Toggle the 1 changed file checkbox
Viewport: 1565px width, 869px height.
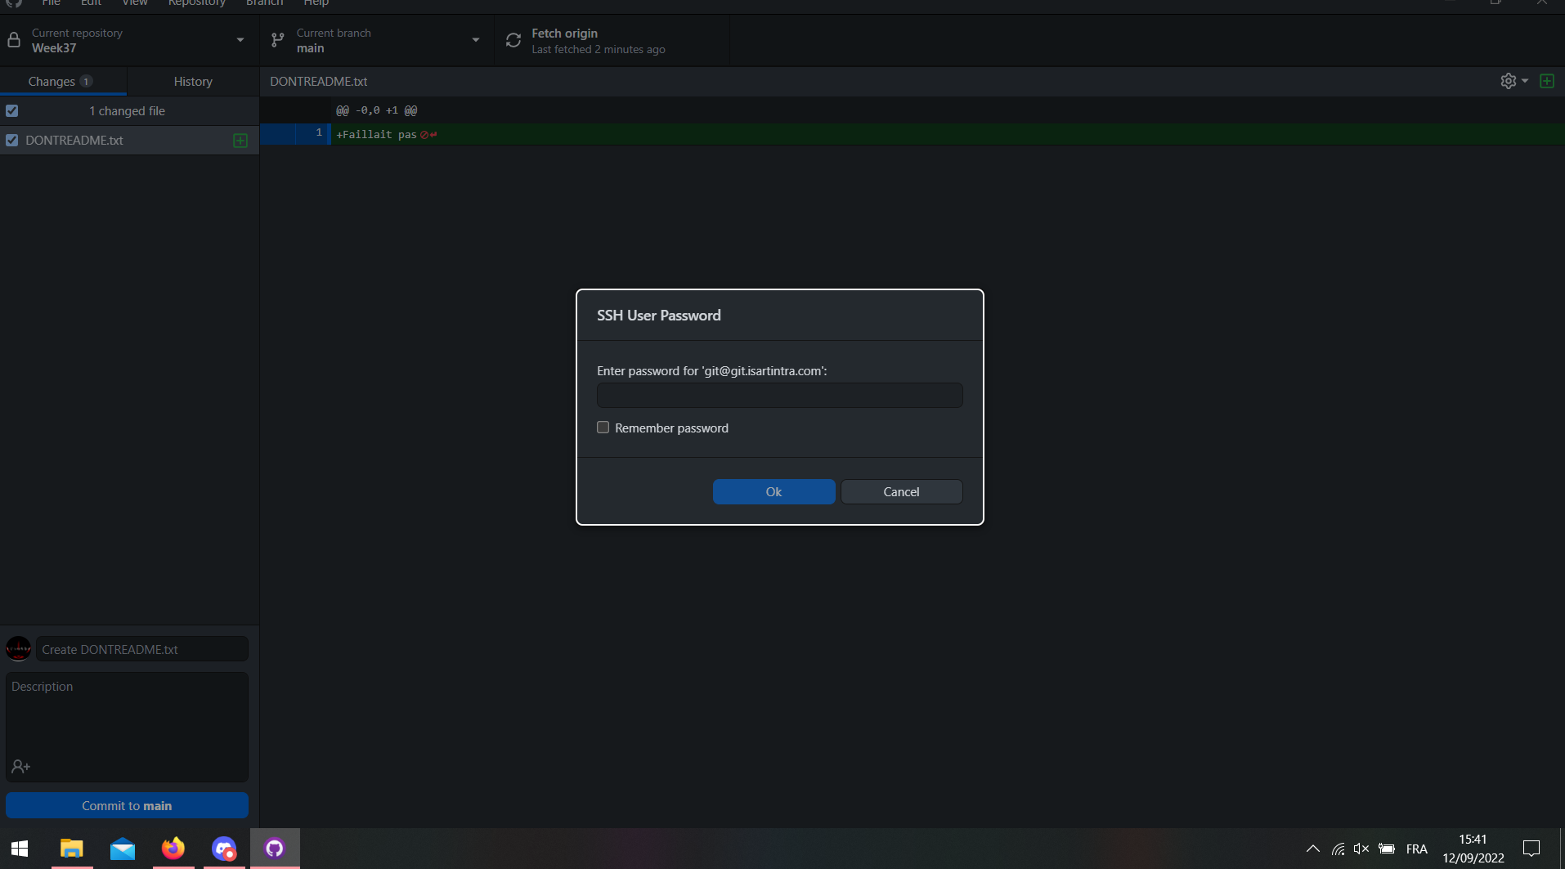(11, 110)
